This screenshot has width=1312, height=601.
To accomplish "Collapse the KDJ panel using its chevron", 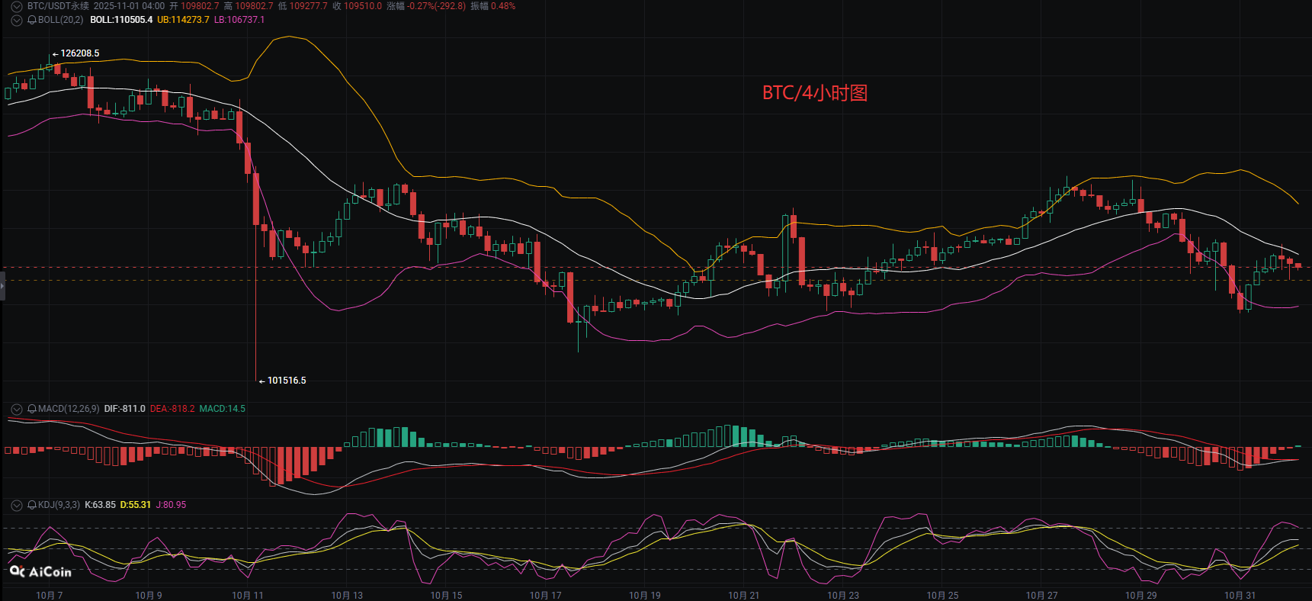I will pyautogui.click(x=16, y=505).
